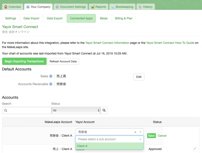Click Yayoi Smart Connect heading link

tap(20, 27)
